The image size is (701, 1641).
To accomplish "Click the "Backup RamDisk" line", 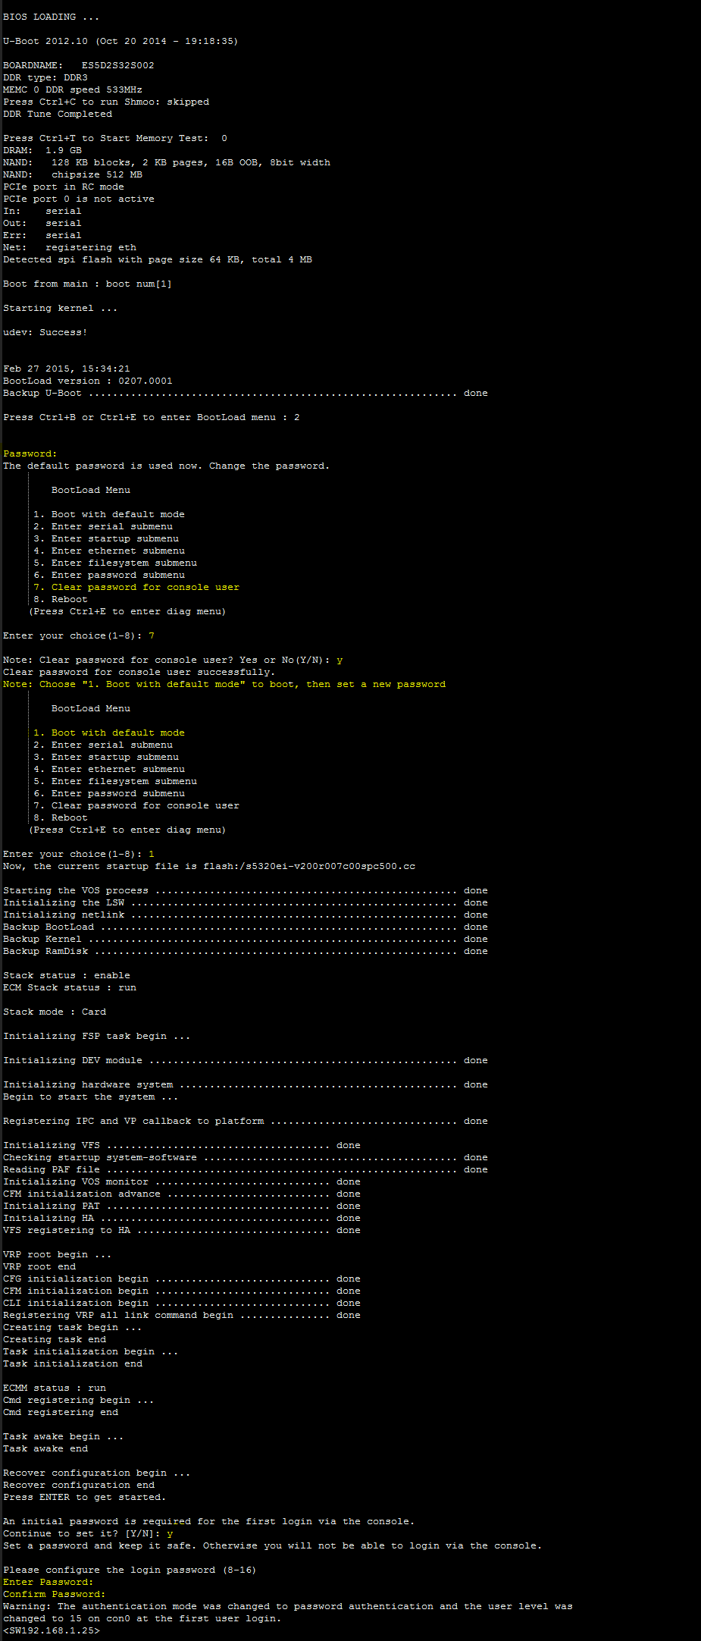I will 246,951.
